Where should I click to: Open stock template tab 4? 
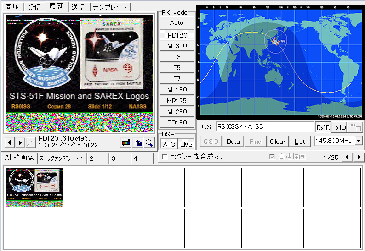[142, 158]
